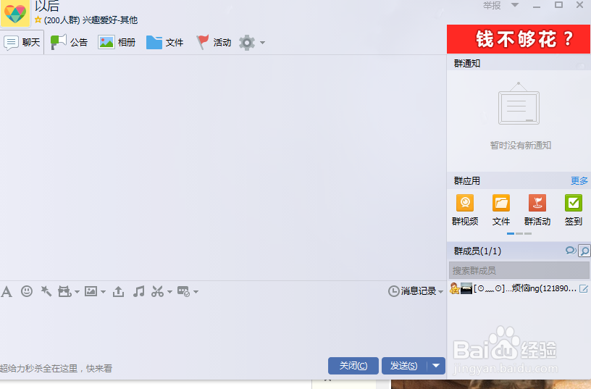Screen dimensions: 591x389
Task: Click the chat bubble with checkmark icon
Action: click(x=183, y=291)
